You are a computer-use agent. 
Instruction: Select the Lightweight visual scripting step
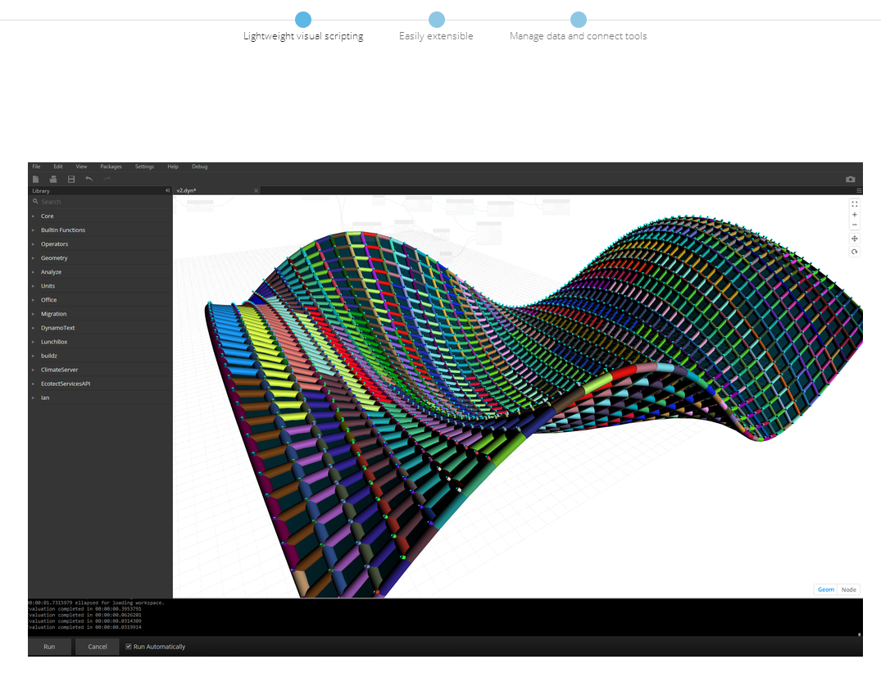click(303, 36)
